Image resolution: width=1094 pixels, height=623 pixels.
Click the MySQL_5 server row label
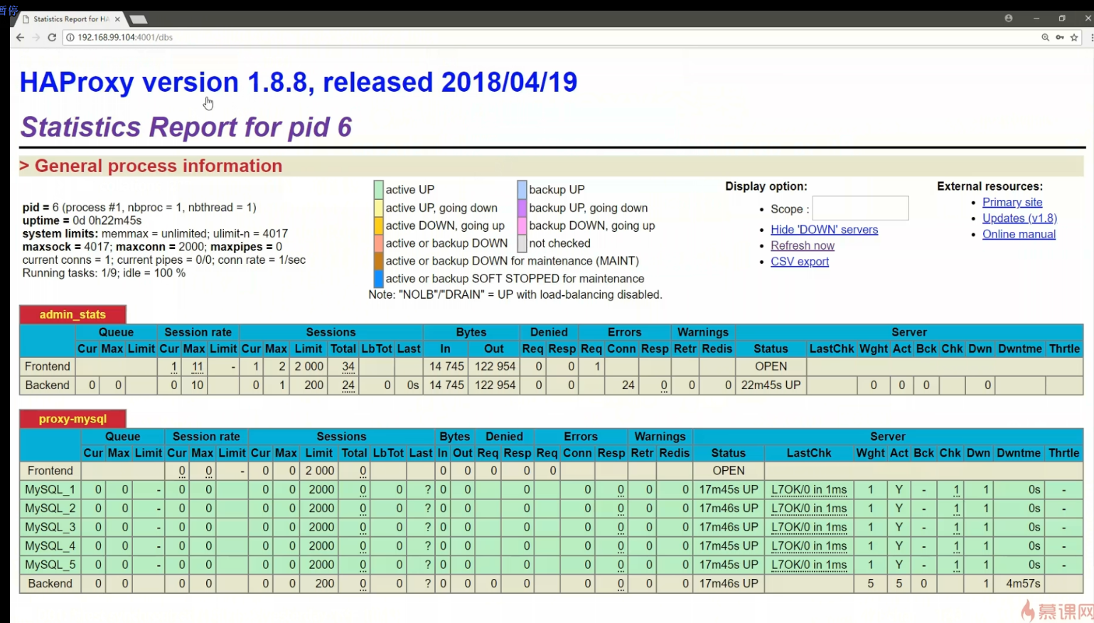[50, 565]
